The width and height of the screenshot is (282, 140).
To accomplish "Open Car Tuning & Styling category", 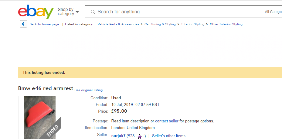I will point(160,24).
